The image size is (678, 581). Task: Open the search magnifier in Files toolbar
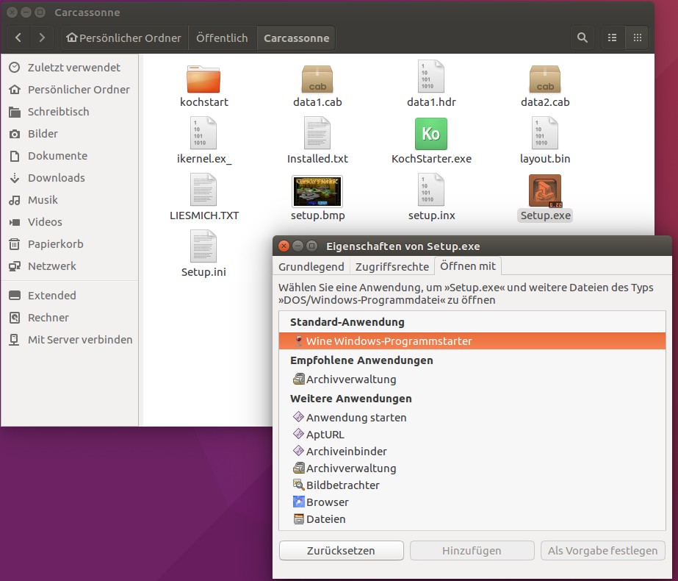pyautogui.click(x=583, y=38)
